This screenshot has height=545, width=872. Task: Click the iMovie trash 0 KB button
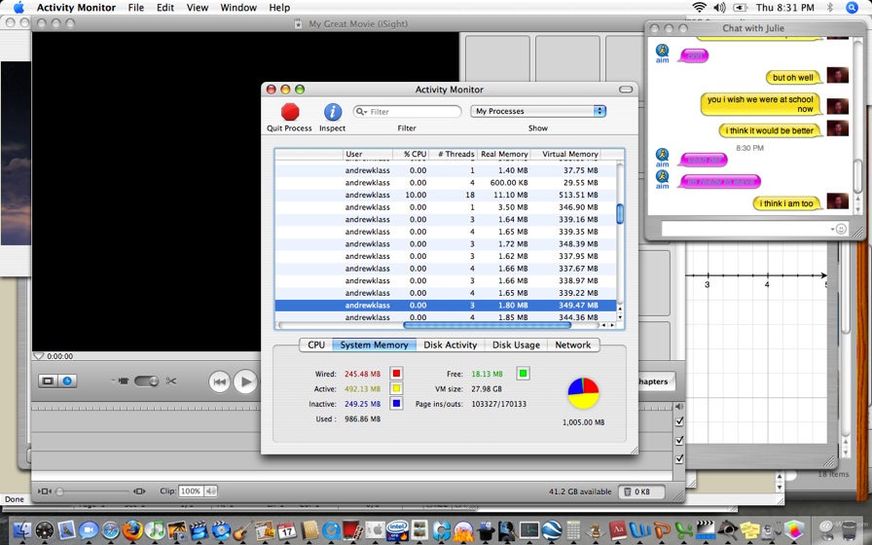click(x=642, y=491)
